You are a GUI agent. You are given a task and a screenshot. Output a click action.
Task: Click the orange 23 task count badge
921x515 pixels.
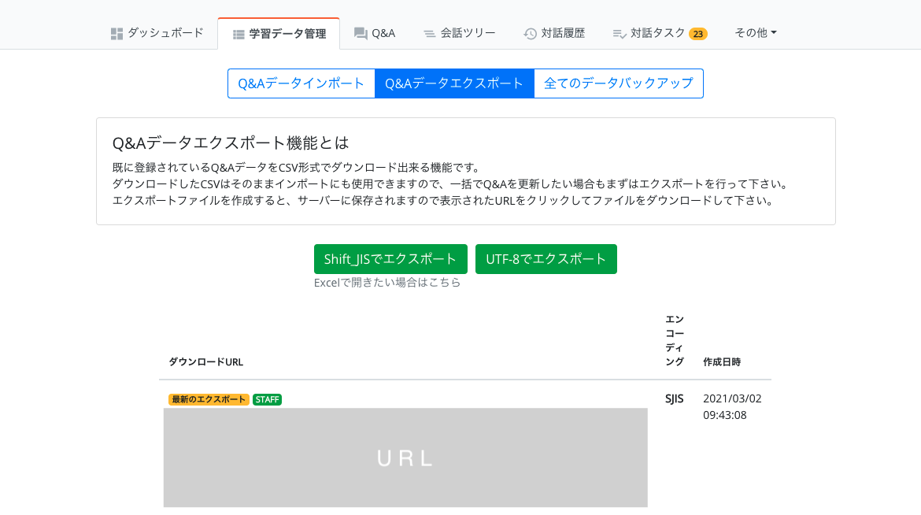(697, 34)
